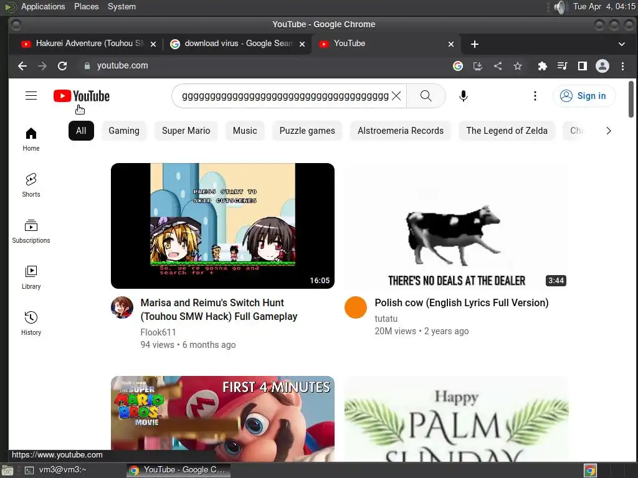
Task: Close the Hakurei Adventure tab
Action: (153, 44)
